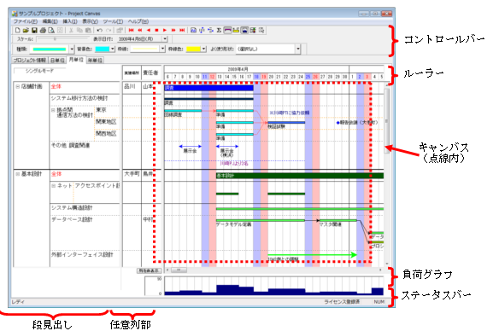This screenshot has width=499, height=331.
Task: Click the New file icon
Action: [18, 30]
